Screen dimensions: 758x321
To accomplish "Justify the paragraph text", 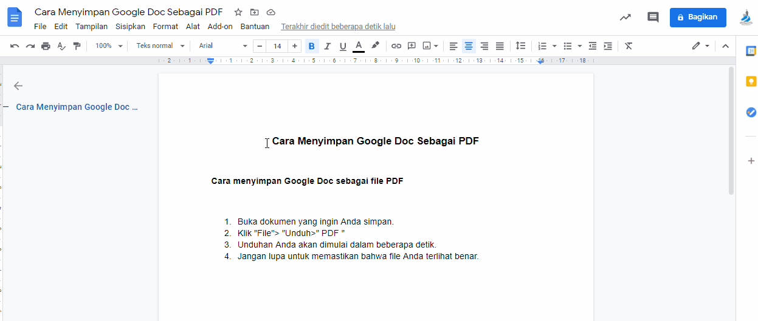I will pos(500,46).
